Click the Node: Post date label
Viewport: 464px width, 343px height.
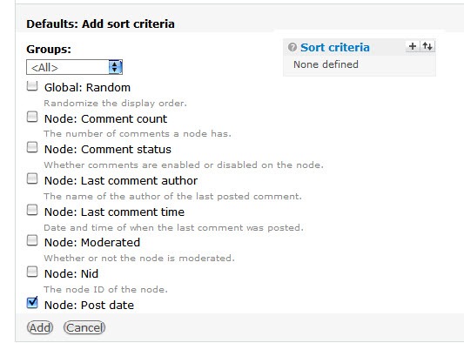pyautogui.click(x=89, y=305)
